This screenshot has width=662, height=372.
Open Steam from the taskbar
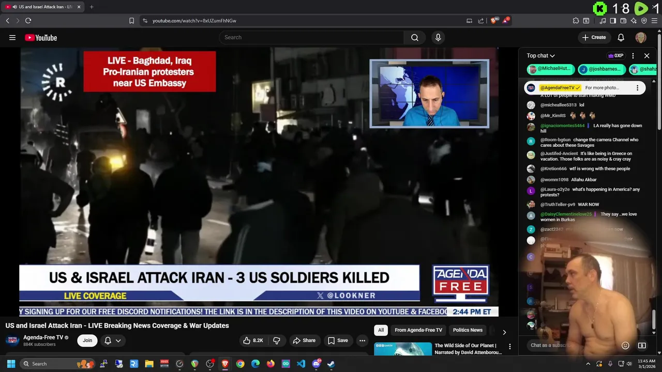click(x=331, y=364)
